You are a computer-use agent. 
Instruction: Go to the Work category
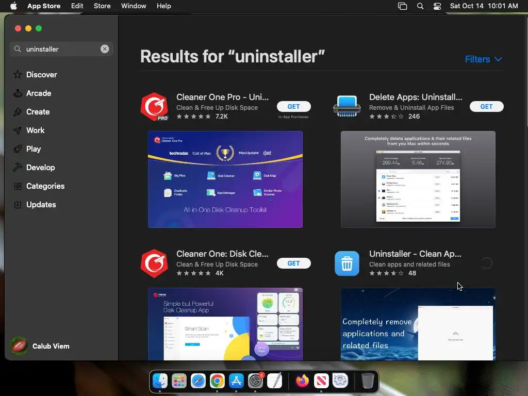(29, 130)
